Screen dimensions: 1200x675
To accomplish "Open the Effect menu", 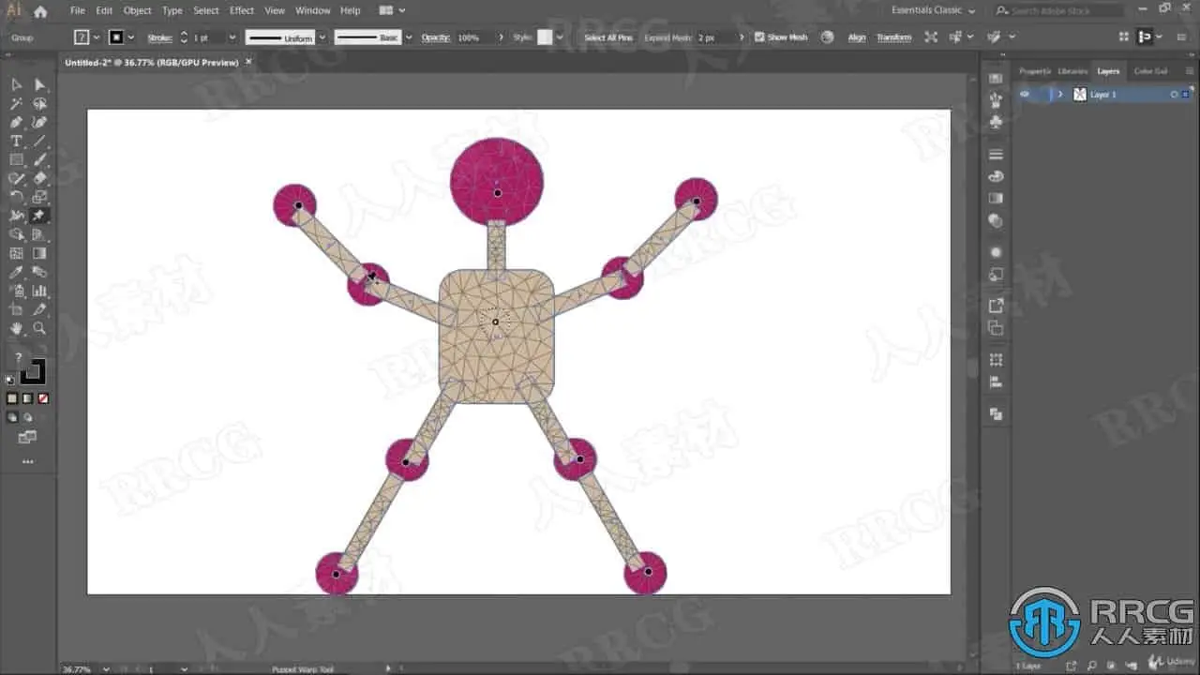I will coord(242,10).
